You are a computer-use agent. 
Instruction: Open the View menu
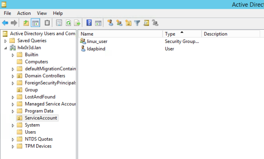click(42, 13)
